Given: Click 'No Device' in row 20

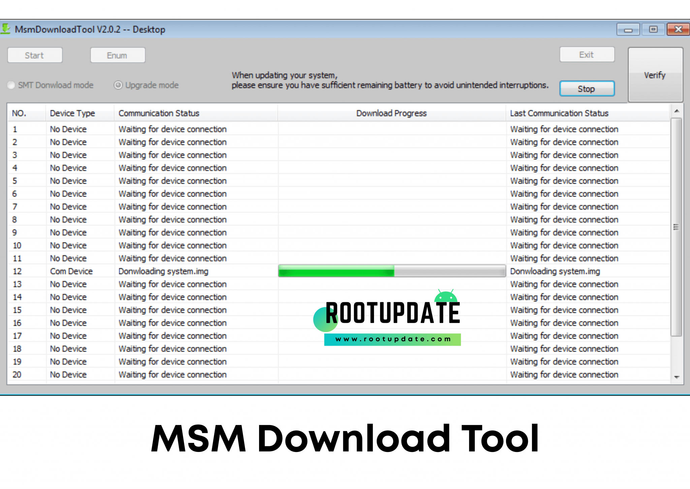Looking at the screenshot, I should 68,374.
